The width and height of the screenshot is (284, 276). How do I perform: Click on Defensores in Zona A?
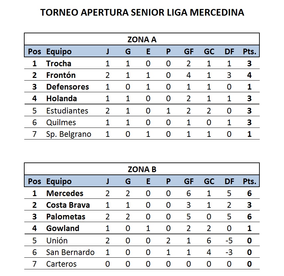(x=67, y=87)
